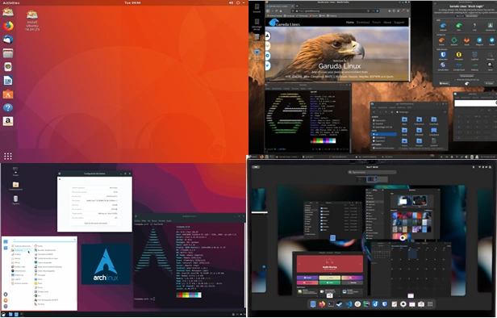Open Install Ubuntu 18.04 LTS desktop icon

[x=32, y=20]
